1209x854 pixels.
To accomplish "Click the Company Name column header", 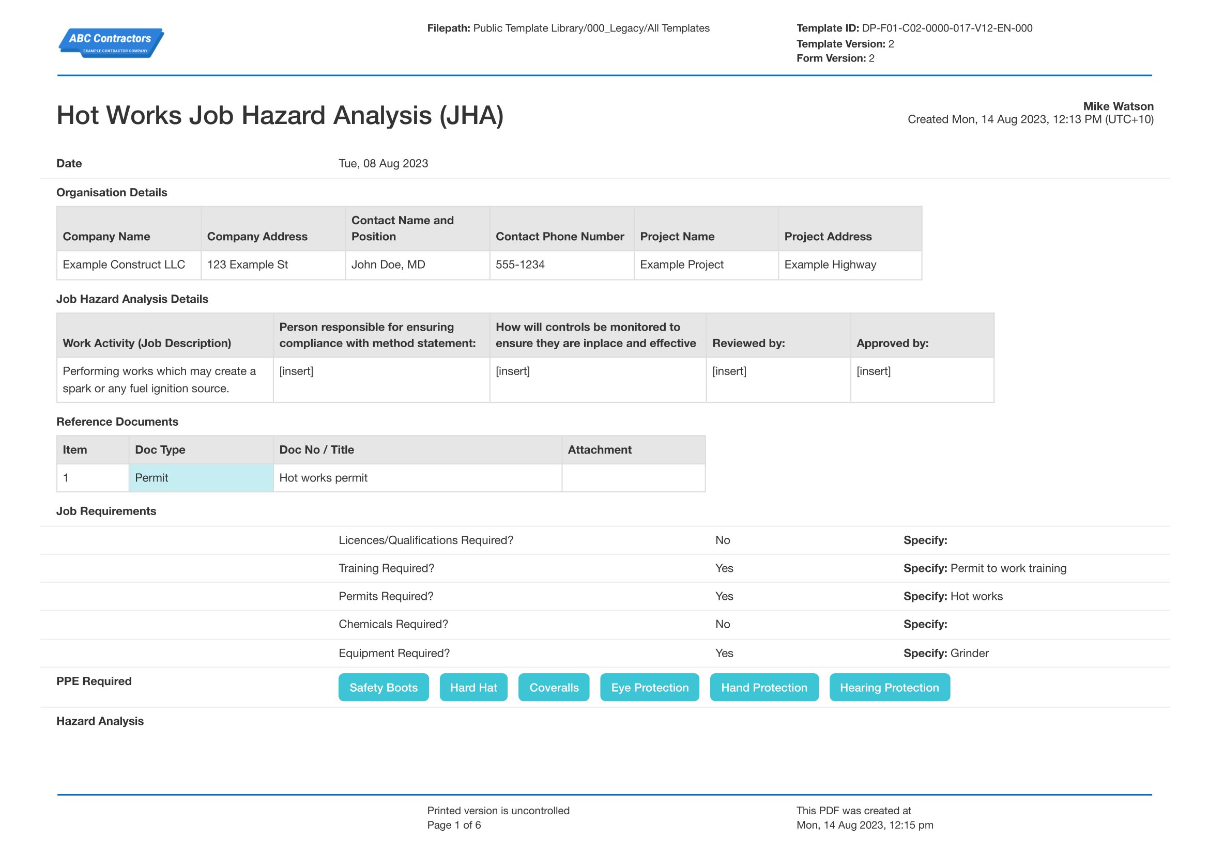I will [129, 229].
